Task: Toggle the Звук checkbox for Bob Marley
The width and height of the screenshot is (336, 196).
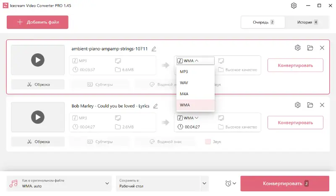Action: coord(208,141)
